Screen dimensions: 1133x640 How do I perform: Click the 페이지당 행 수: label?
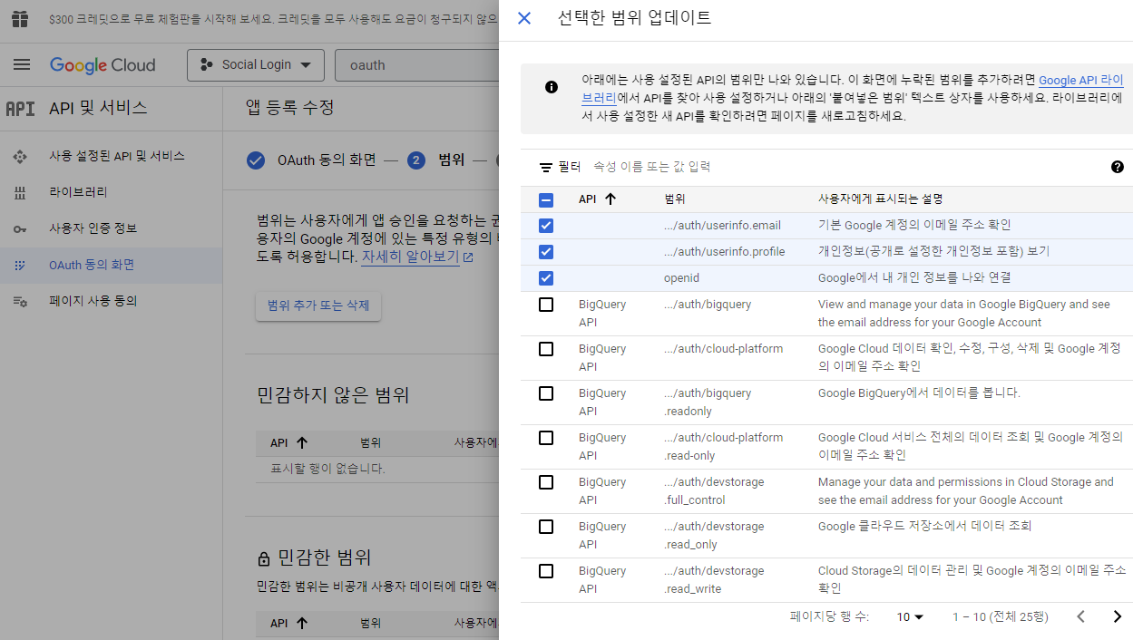(829, 616)
